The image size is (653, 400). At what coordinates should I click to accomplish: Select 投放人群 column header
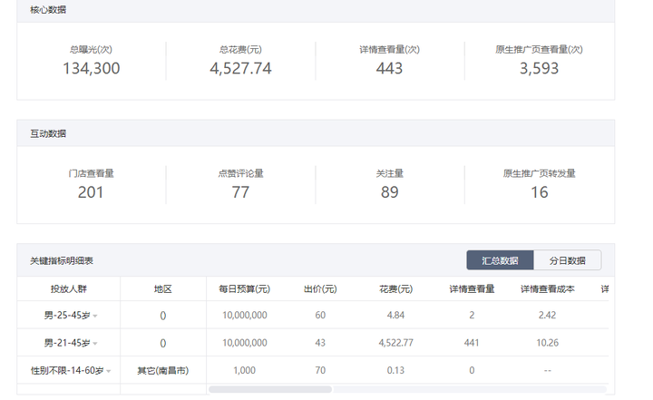[69, 288]
